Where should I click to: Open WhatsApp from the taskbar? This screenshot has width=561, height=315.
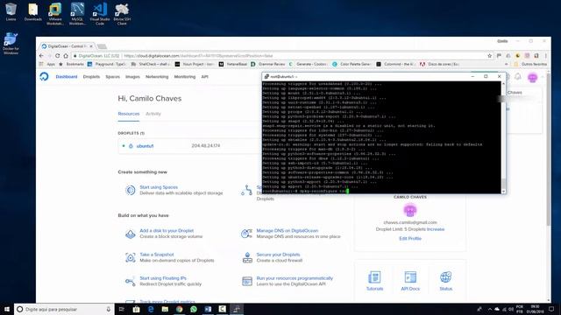(x=194, y=309)
